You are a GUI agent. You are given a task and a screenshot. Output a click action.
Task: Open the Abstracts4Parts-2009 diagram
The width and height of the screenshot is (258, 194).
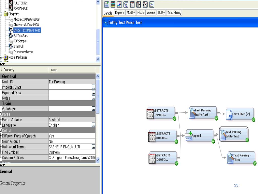tap(26, 19)
